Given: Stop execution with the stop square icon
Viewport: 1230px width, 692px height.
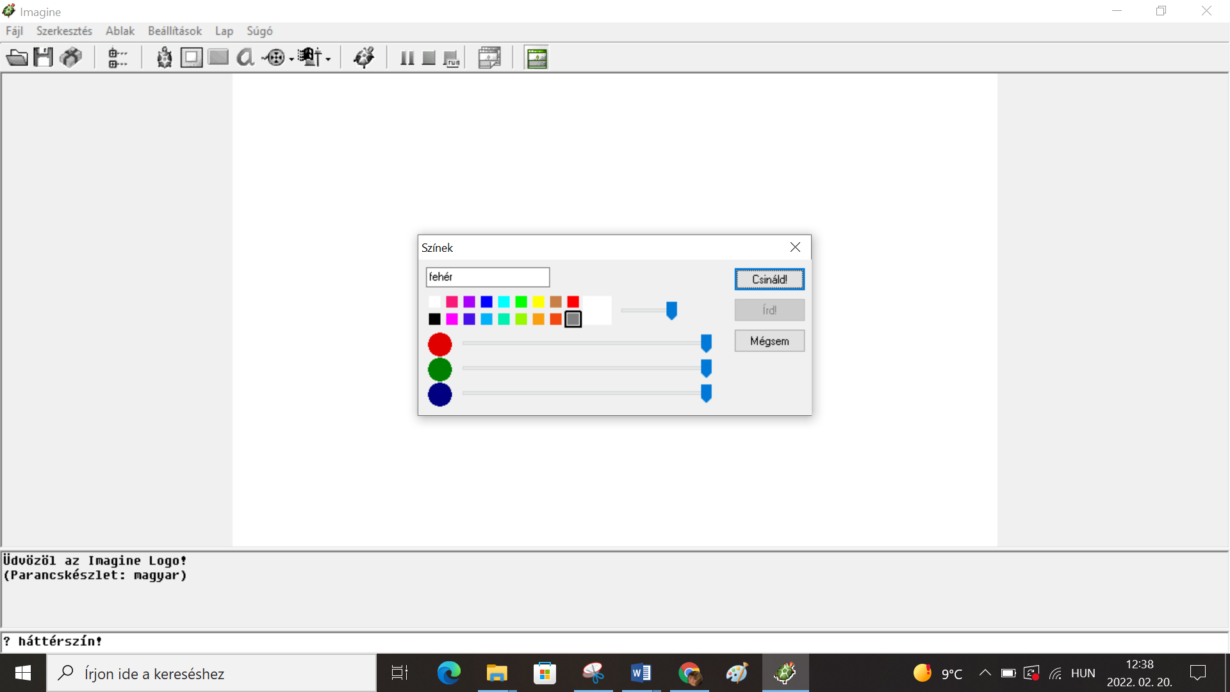Looking at the screenshot, I should coord(429,58).
